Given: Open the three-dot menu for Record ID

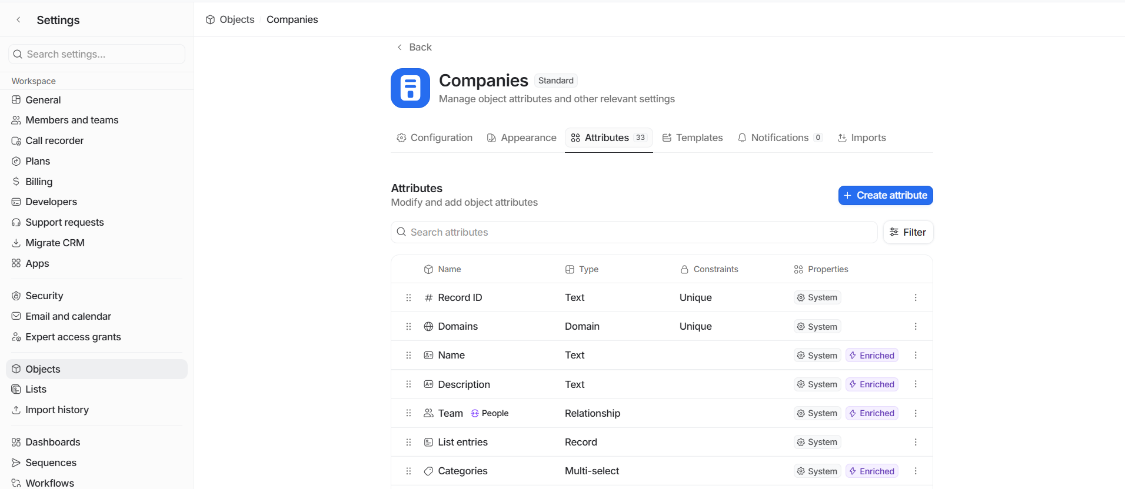Looking at the screenshot, I should pyautogui.click(x=915, y=297).
